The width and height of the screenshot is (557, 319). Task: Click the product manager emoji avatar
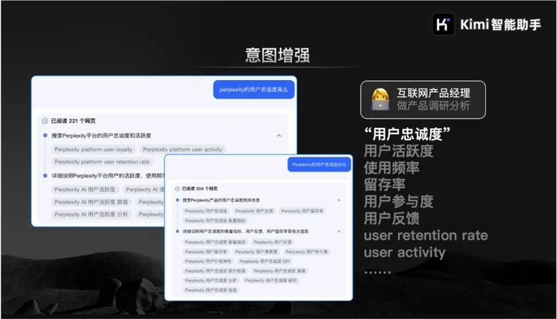click(x=380, y=99)
